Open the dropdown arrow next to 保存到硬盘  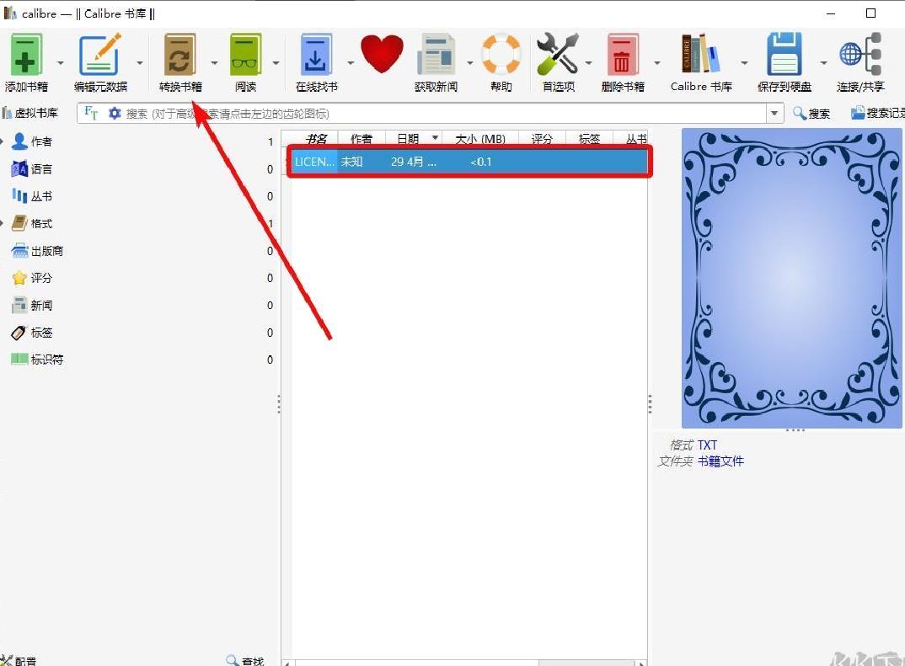pyautogui.click(x=823, y=62)
